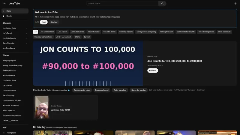
Task: Open Your profile in the sidebar
Action: click(x=15, y=133)
